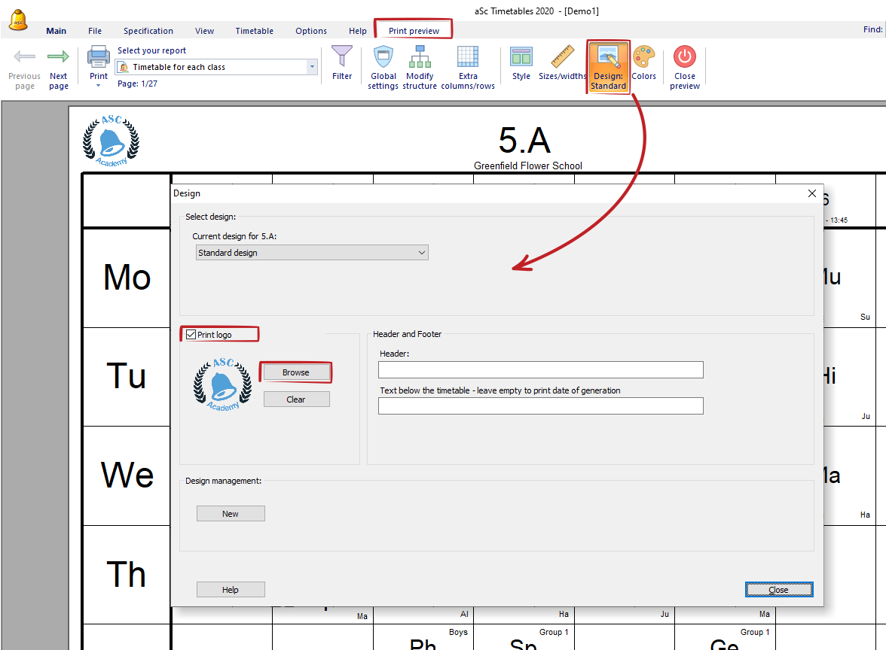
Task: Click the Clear logo button
Action: point(296,399)
